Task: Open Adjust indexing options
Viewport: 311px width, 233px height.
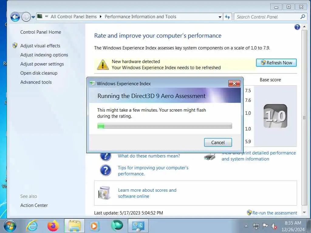Action: click(44, 55)
